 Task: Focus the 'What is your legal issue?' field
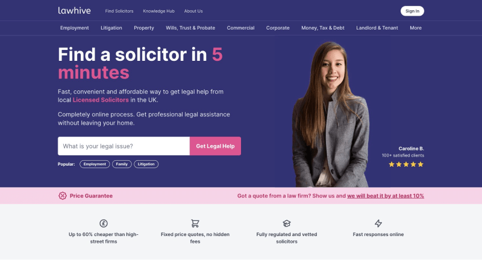pyautogui.click(x=124, y=146)
